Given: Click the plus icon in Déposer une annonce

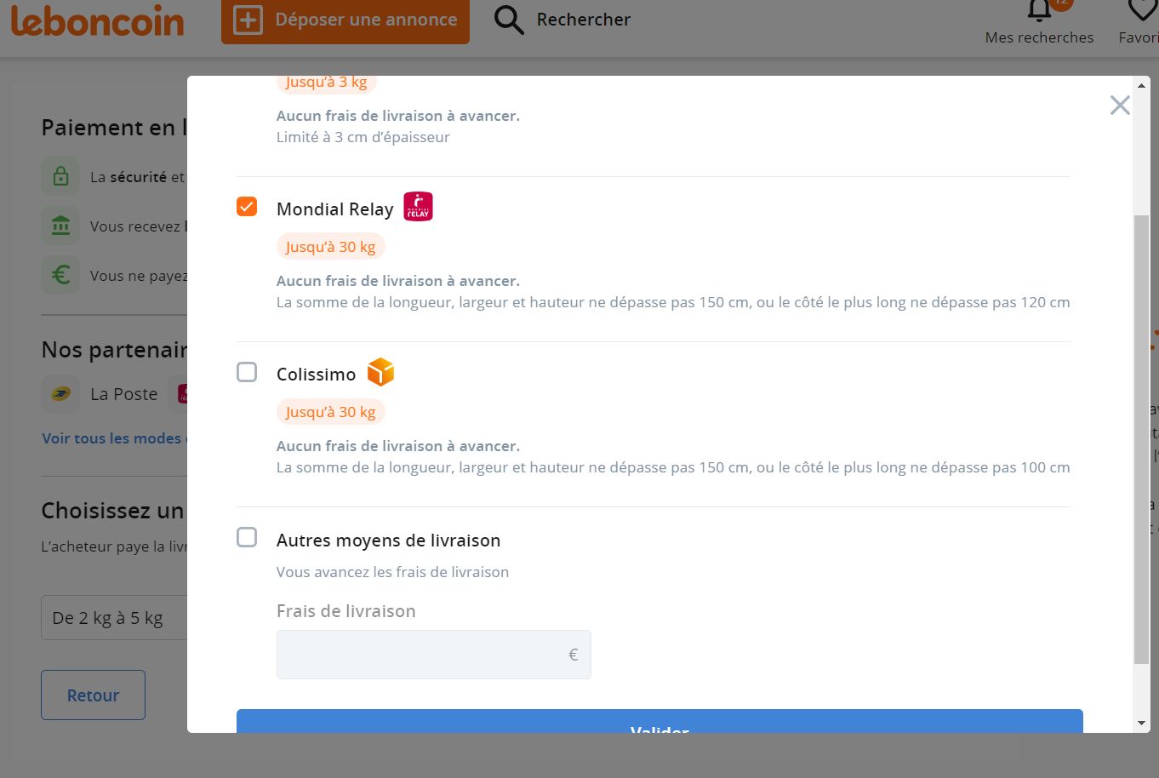Looking at the screenshot, I should coord(248,20).
